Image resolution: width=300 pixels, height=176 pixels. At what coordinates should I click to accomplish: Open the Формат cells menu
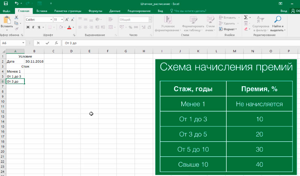pyautogui.click(x=228, y=29)
